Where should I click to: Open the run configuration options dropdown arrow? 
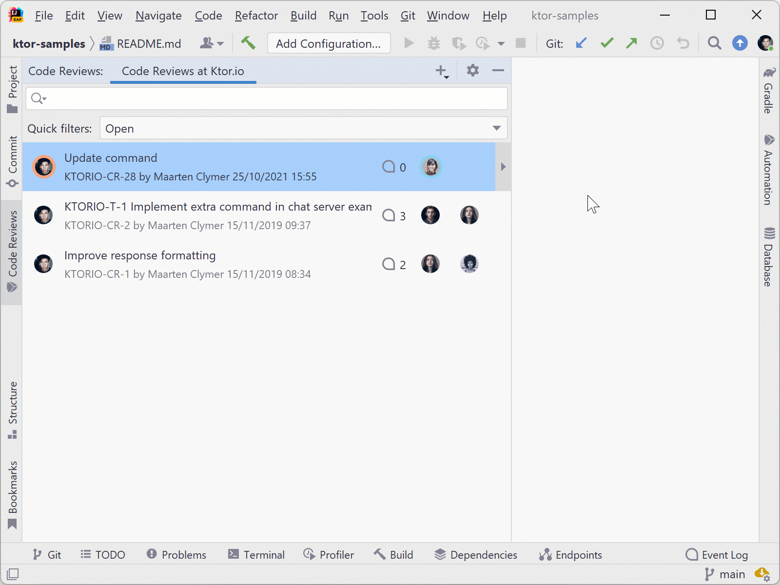[x=501, y=43]
